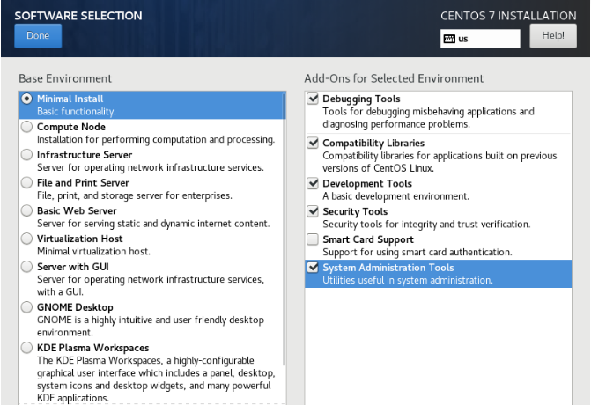Uncheck Security Tools checkbox

tap(313, 212)
